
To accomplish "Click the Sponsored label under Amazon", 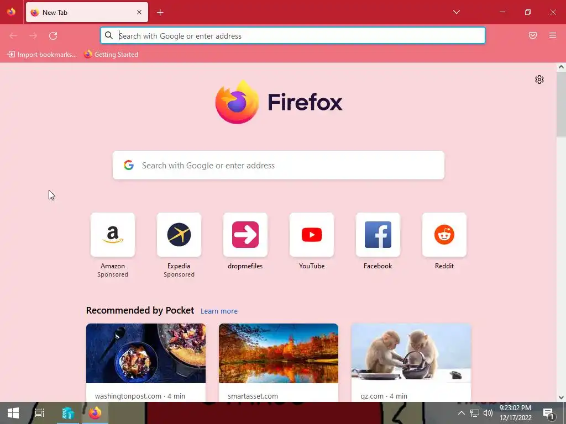I will click(113, 275).
